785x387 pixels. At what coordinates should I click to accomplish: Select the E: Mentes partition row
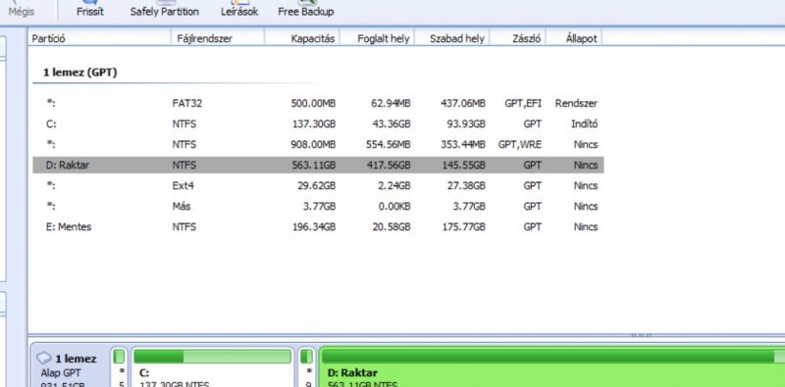coord(318,226)
